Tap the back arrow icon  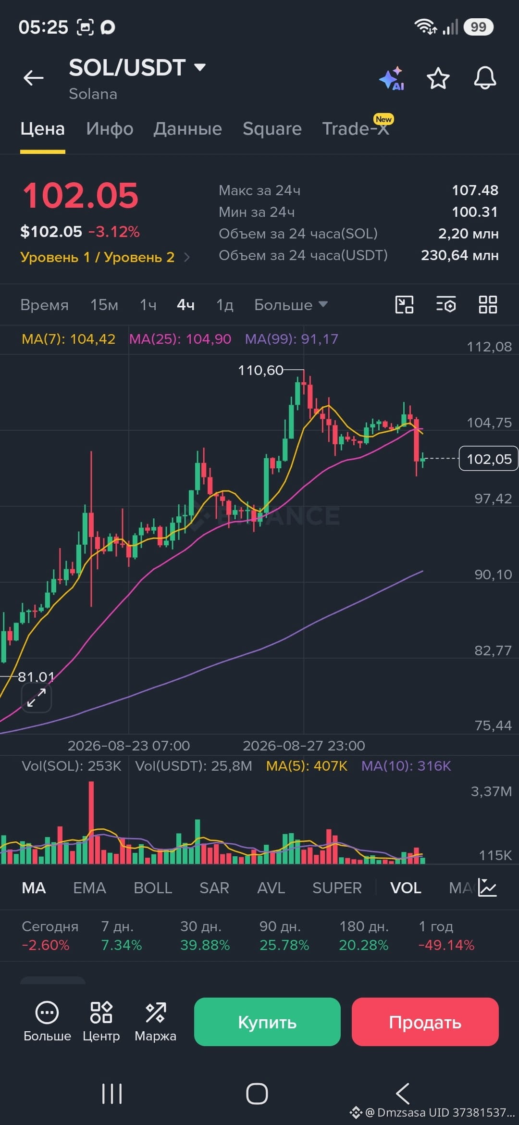click(34, 77)
